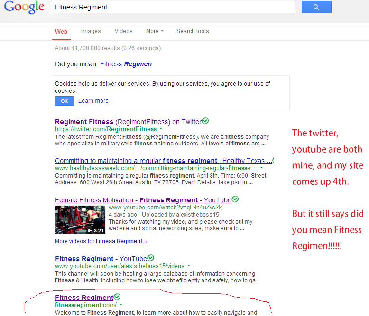Switch to the Videos tab

[123, 31]
